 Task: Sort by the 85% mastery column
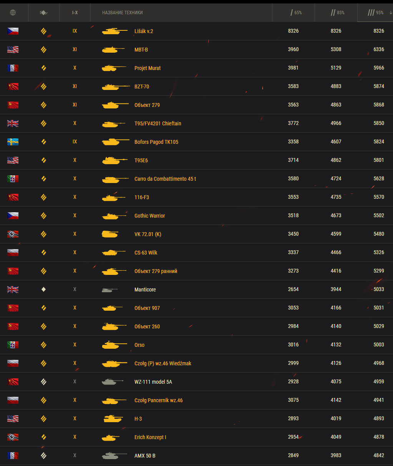pos(338,13)
